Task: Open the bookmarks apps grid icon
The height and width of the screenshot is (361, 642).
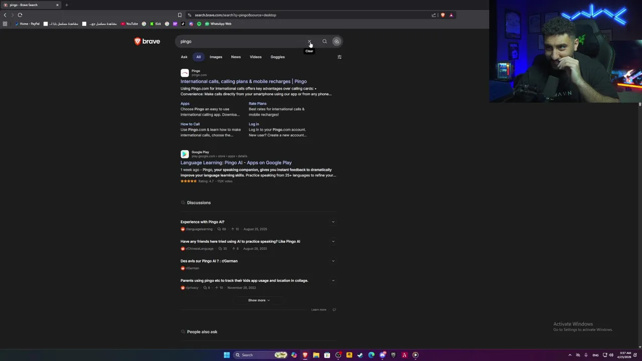Action: click(5, 24)
